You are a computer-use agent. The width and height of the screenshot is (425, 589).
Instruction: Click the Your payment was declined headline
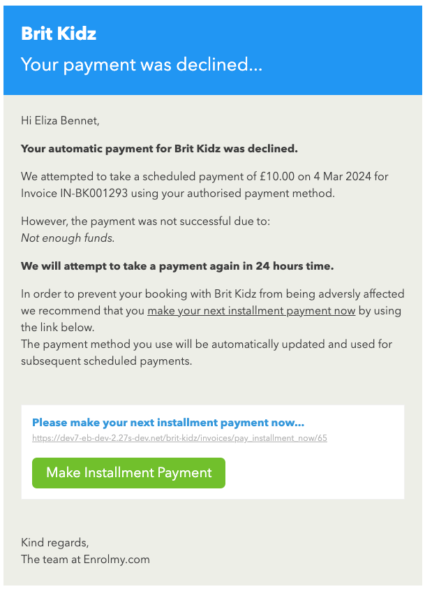pos(142,64)
